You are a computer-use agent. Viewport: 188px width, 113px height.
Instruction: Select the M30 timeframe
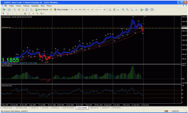point(84,10)
